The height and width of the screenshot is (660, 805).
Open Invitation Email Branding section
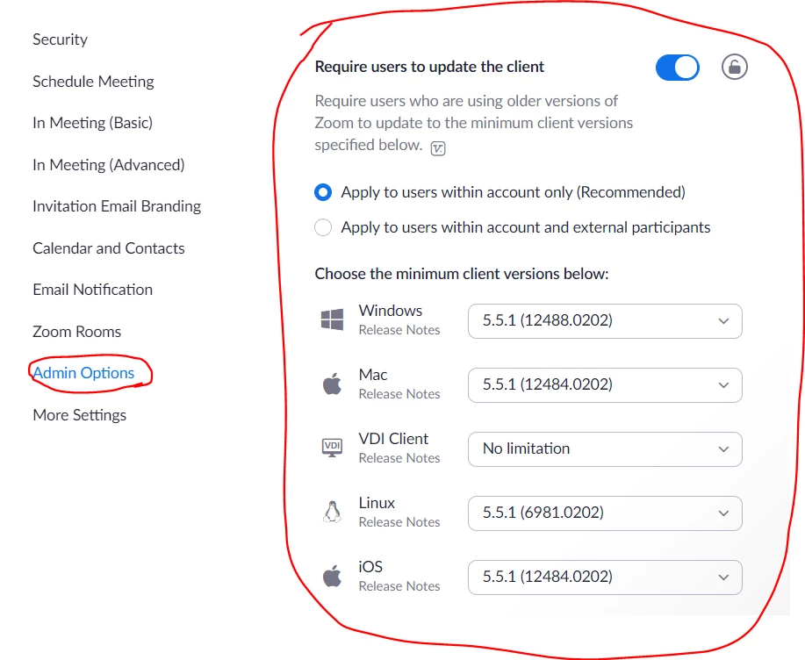[117, 206]
